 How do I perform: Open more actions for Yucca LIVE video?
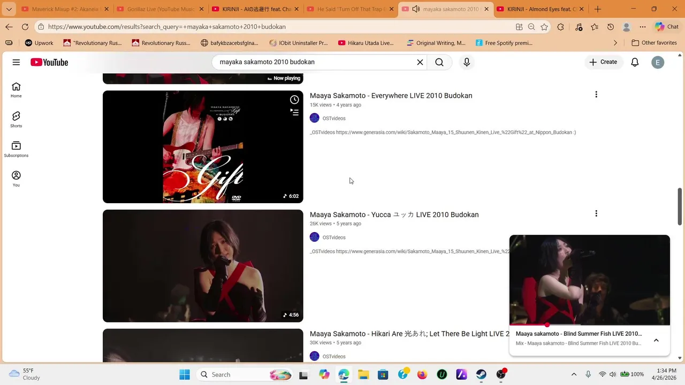[x=596, y=213]
